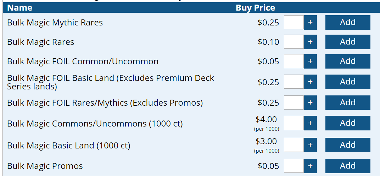This screenshot has height=176, width=380.
Task: Add Bulk Magic FOIL Basic Land
Action: (x=347, y=82)
